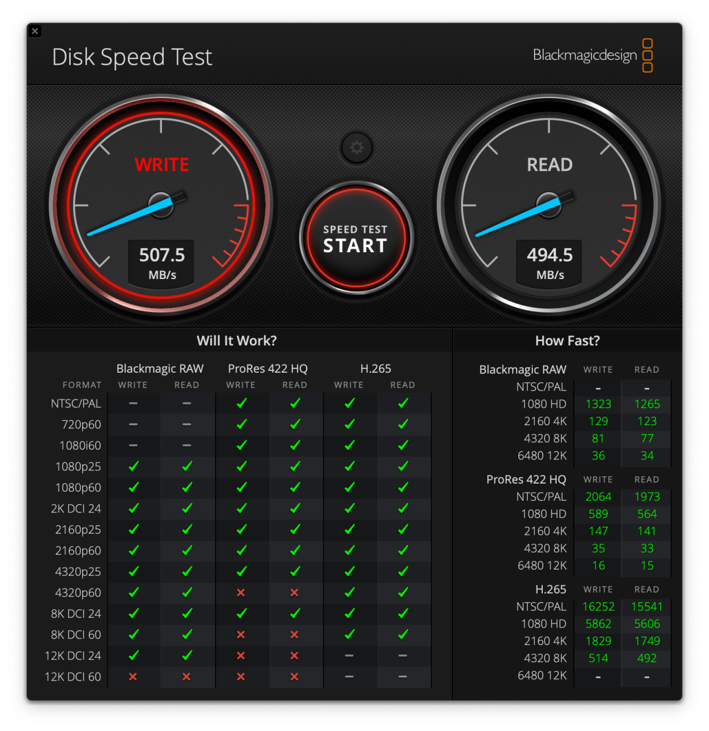Image resolution: width=709 pixels, height=731 pixels.
Task: Click checkmark for 12K DCI 24 Blackmagic RAW write
Action: tap(133, 655)
